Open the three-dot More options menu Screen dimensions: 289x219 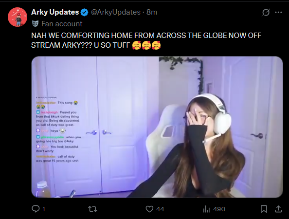pos(278,12)
